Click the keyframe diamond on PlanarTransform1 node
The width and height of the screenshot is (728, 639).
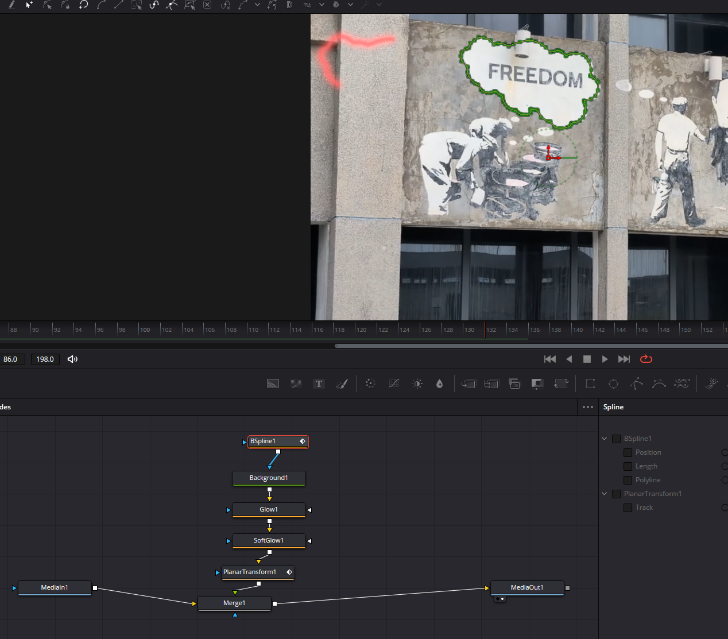point(289,572)
